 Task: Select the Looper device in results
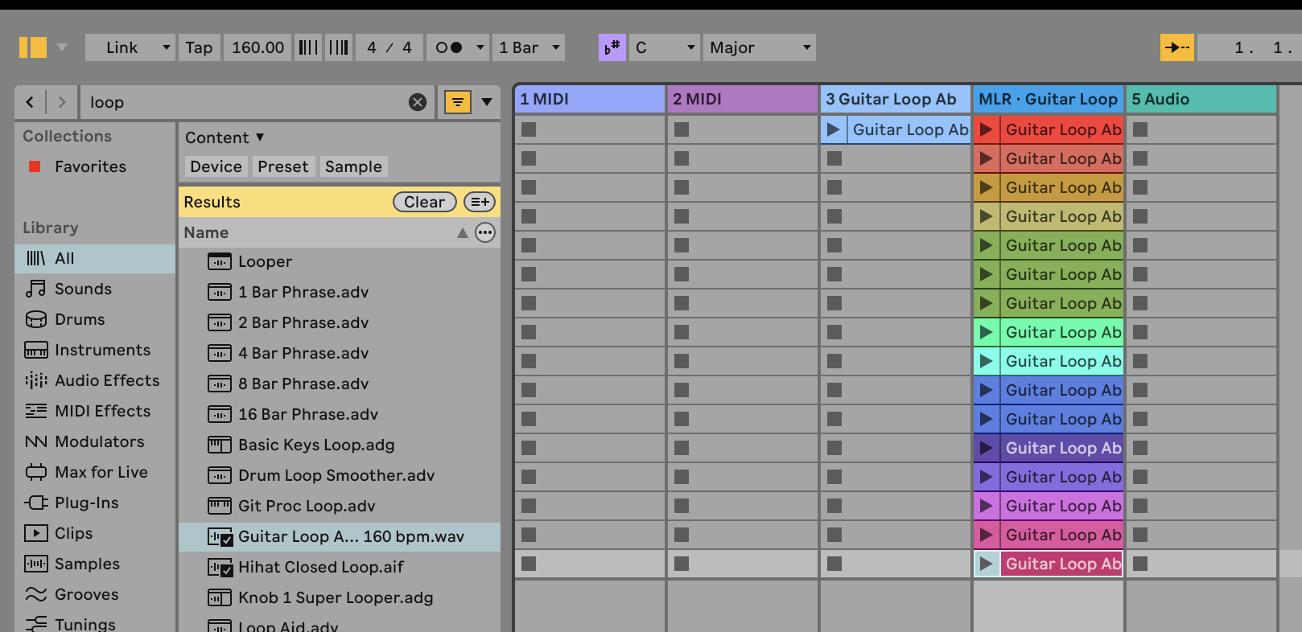pos(340,261)
